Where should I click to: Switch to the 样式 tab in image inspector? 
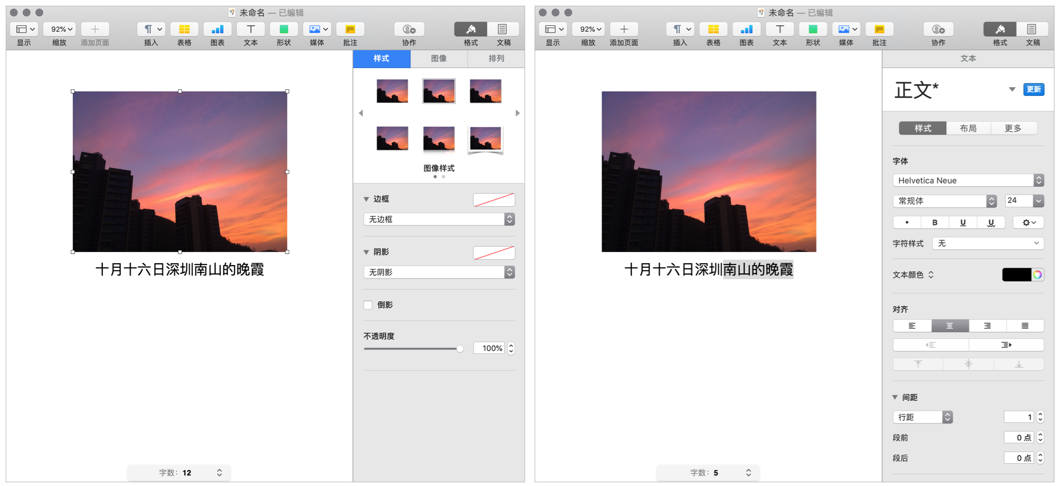382,58
